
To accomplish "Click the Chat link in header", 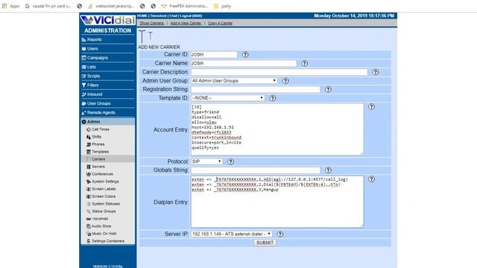I will click(174, 16).
